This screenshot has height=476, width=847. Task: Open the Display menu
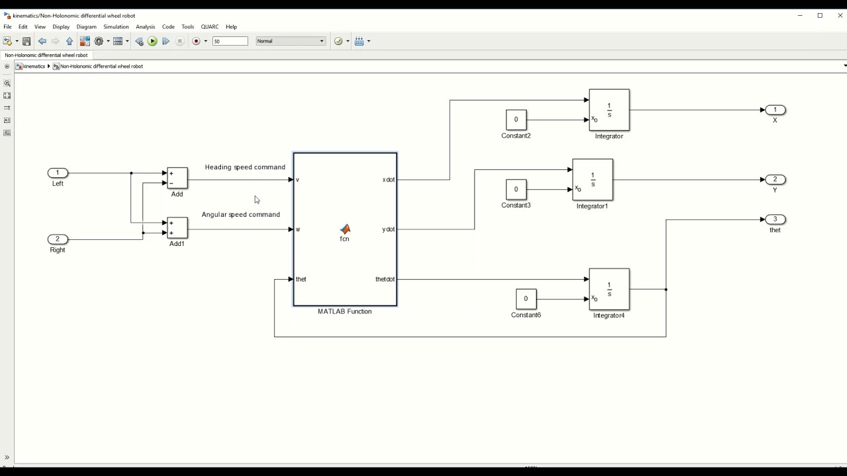(61, 27)
